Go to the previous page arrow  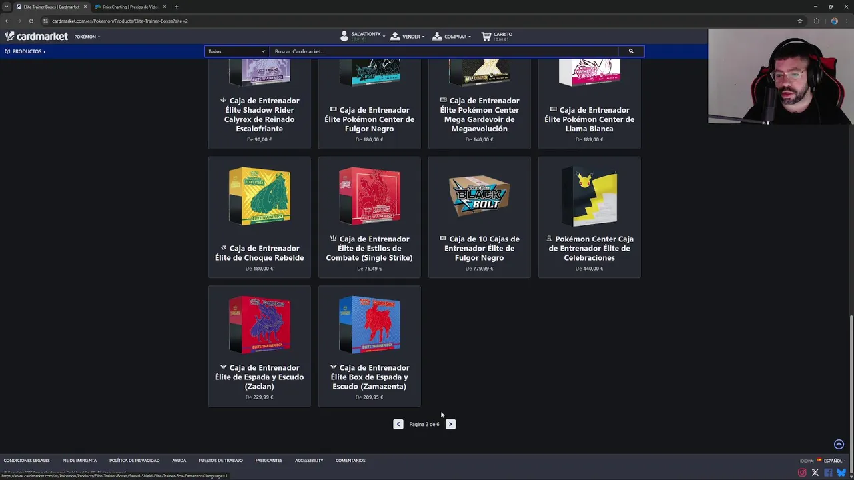click(398, 424)
